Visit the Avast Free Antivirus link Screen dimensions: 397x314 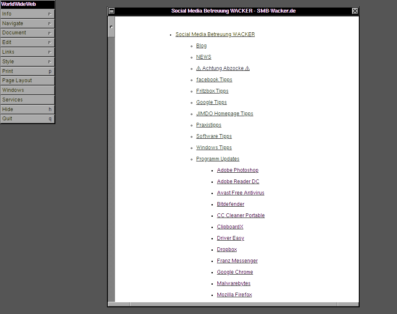click(240, 193)
